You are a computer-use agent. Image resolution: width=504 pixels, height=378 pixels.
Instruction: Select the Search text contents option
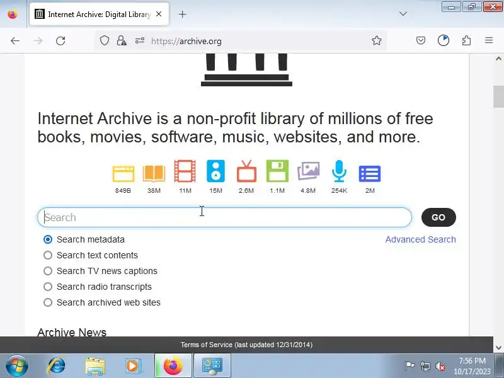point(48,255)
